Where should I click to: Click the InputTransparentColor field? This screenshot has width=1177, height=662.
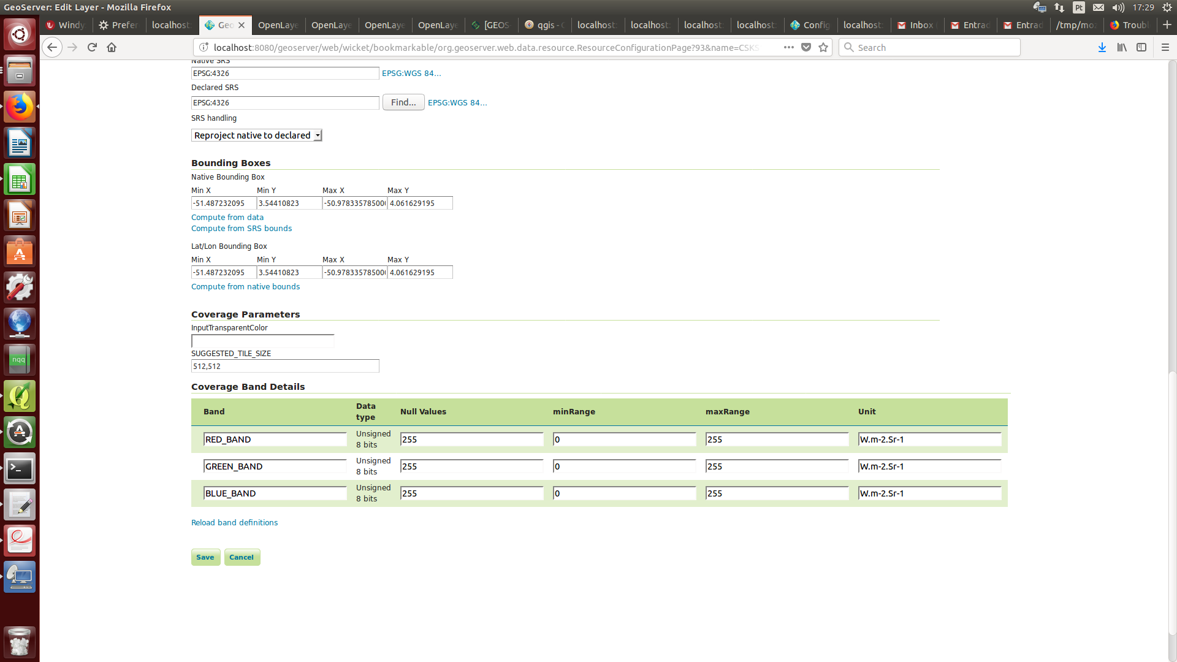[262, 341]
